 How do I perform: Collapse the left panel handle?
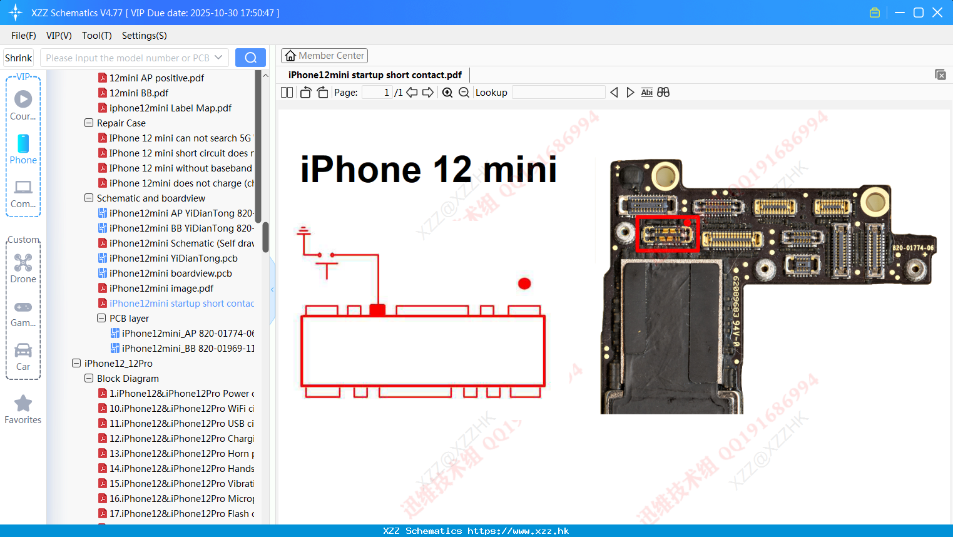(x=272, y=289)
